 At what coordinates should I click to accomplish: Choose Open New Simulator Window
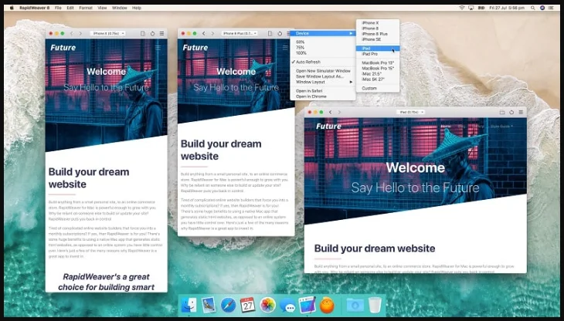tap(323, 71)
